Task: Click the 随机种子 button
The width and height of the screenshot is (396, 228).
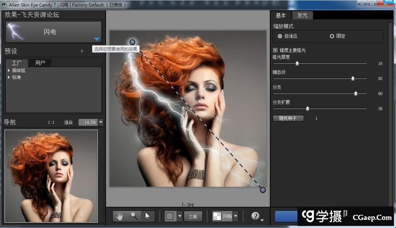Action: click(x=288, y=119)
